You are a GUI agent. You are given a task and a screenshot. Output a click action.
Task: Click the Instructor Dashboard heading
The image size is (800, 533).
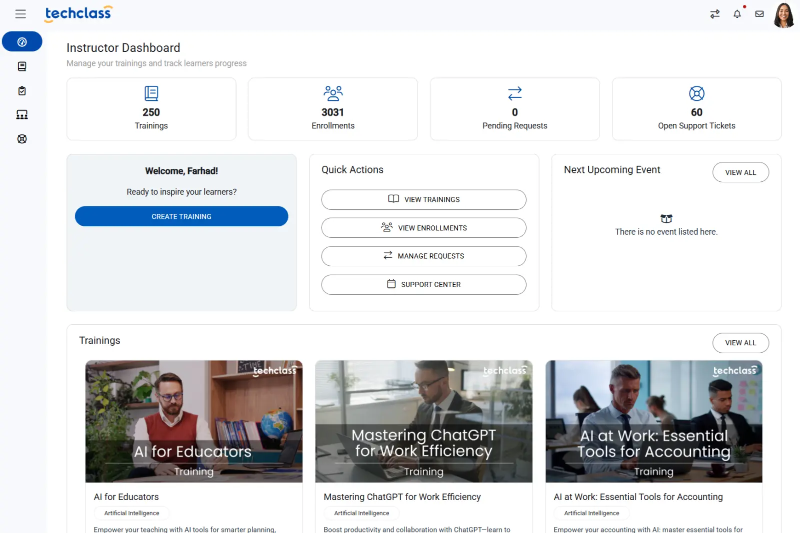pos(123,48)
